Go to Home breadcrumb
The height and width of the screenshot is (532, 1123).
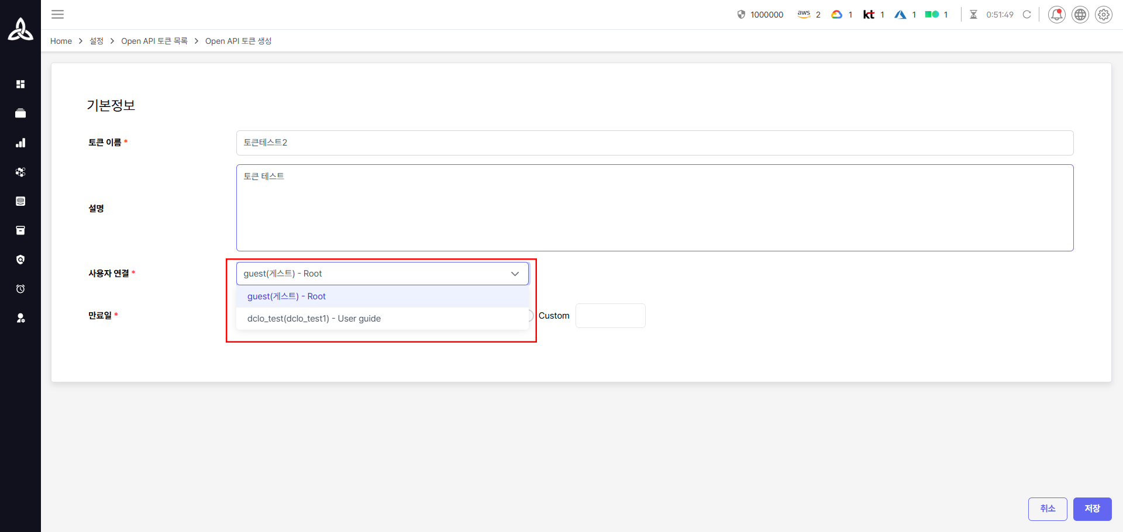tap(61, 41)
